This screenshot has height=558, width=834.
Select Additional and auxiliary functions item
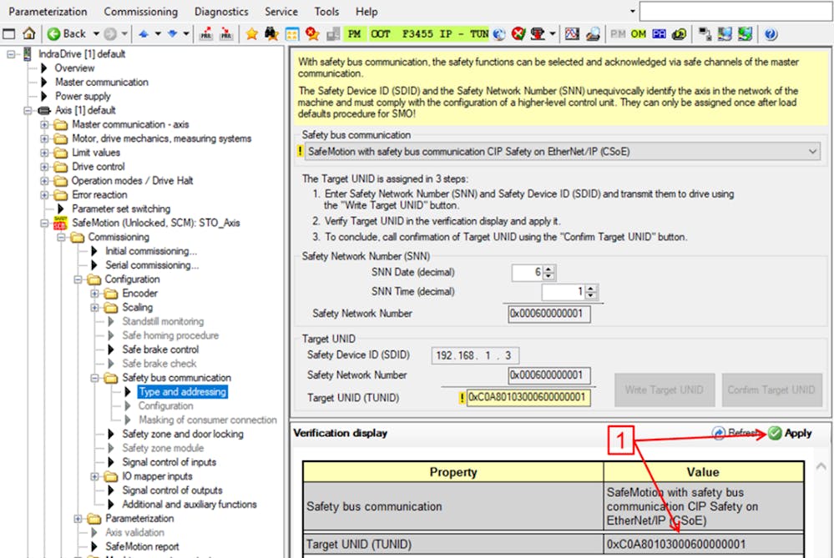point(189,505)
